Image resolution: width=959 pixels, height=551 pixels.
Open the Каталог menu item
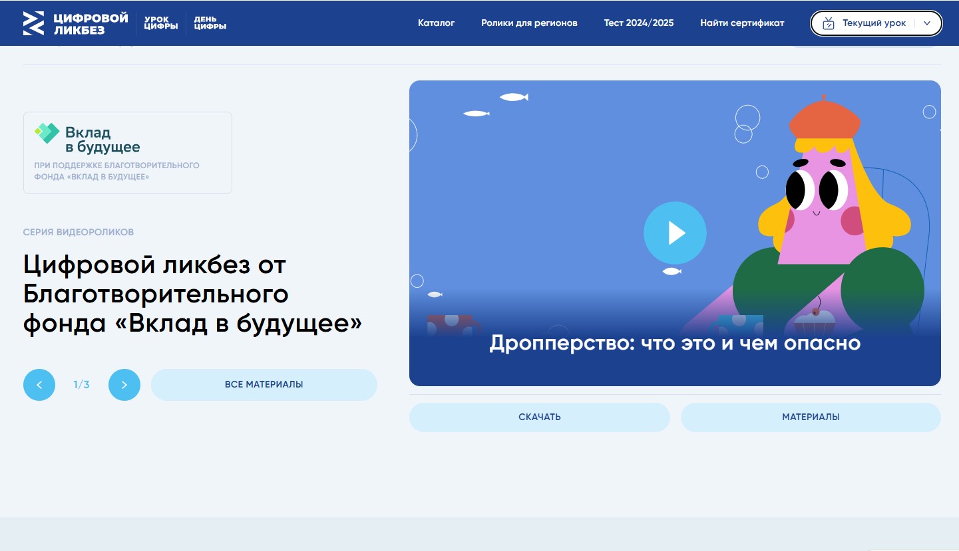point(437,23)
